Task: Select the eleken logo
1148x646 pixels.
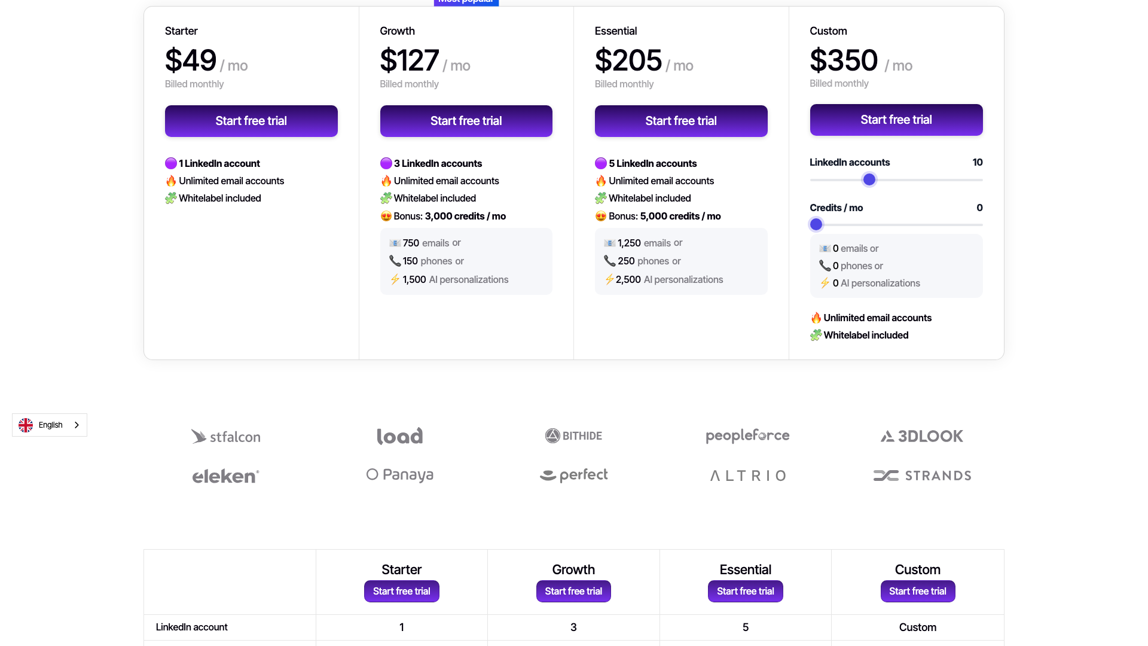Action: [x=225, y=476]
